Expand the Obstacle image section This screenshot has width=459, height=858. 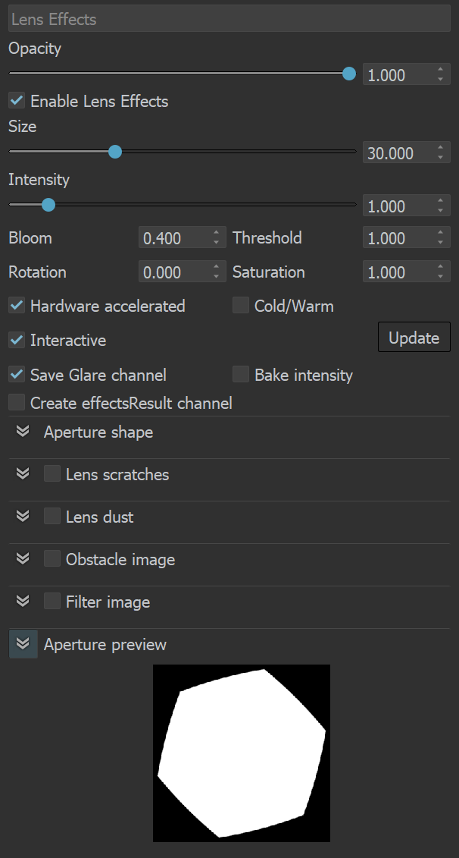tap(22, 558)
